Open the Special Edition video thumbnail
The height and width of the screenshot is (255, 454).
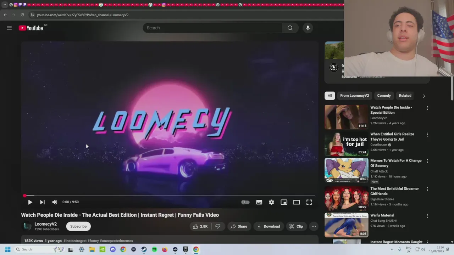(347, 117)
